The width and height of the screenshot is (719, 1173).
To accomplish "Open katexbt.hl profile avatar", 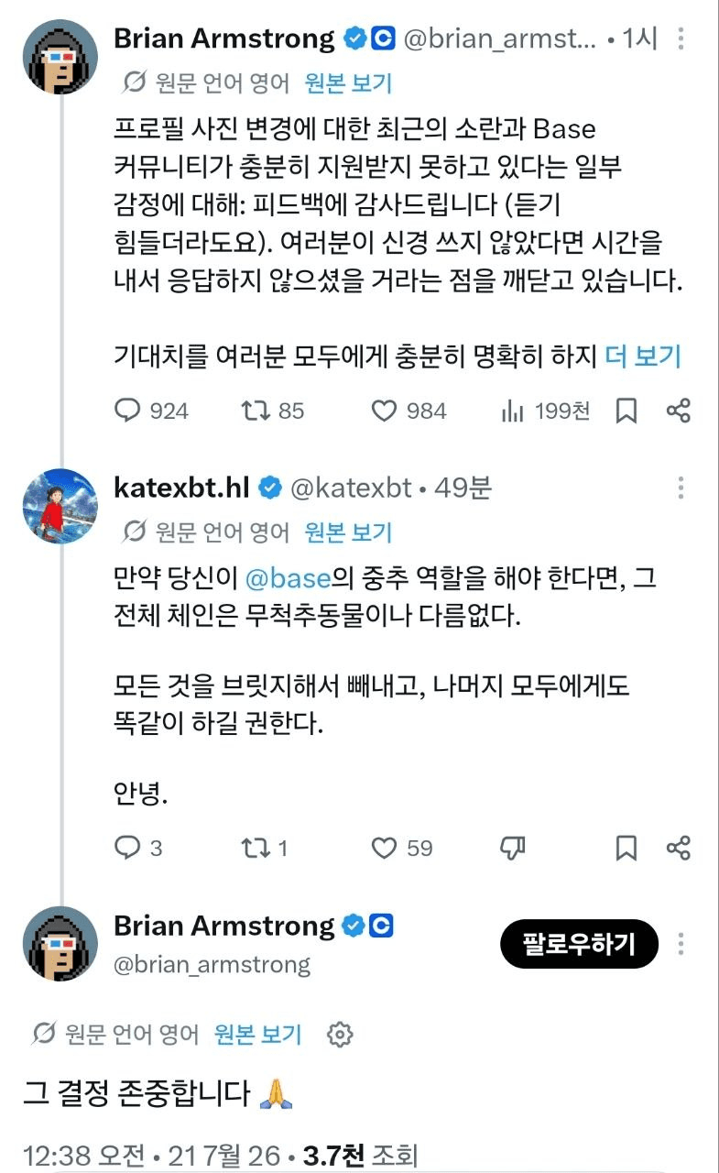I will click(60, 506).
